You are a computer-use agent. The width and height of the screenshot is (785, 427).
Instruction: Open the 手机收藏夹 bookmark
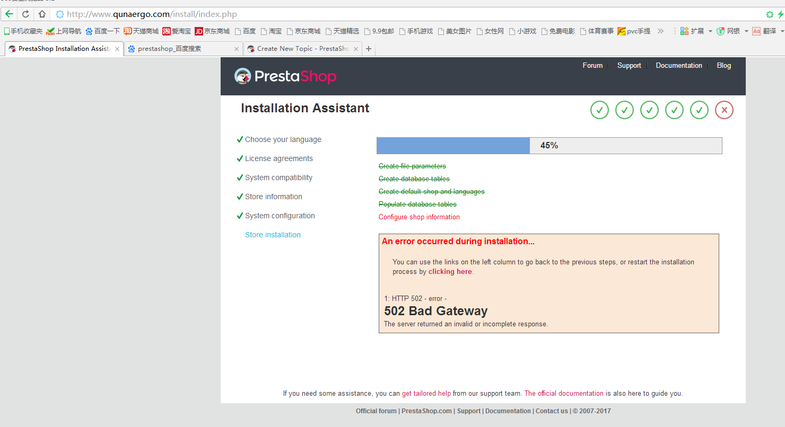coord(23,31)
